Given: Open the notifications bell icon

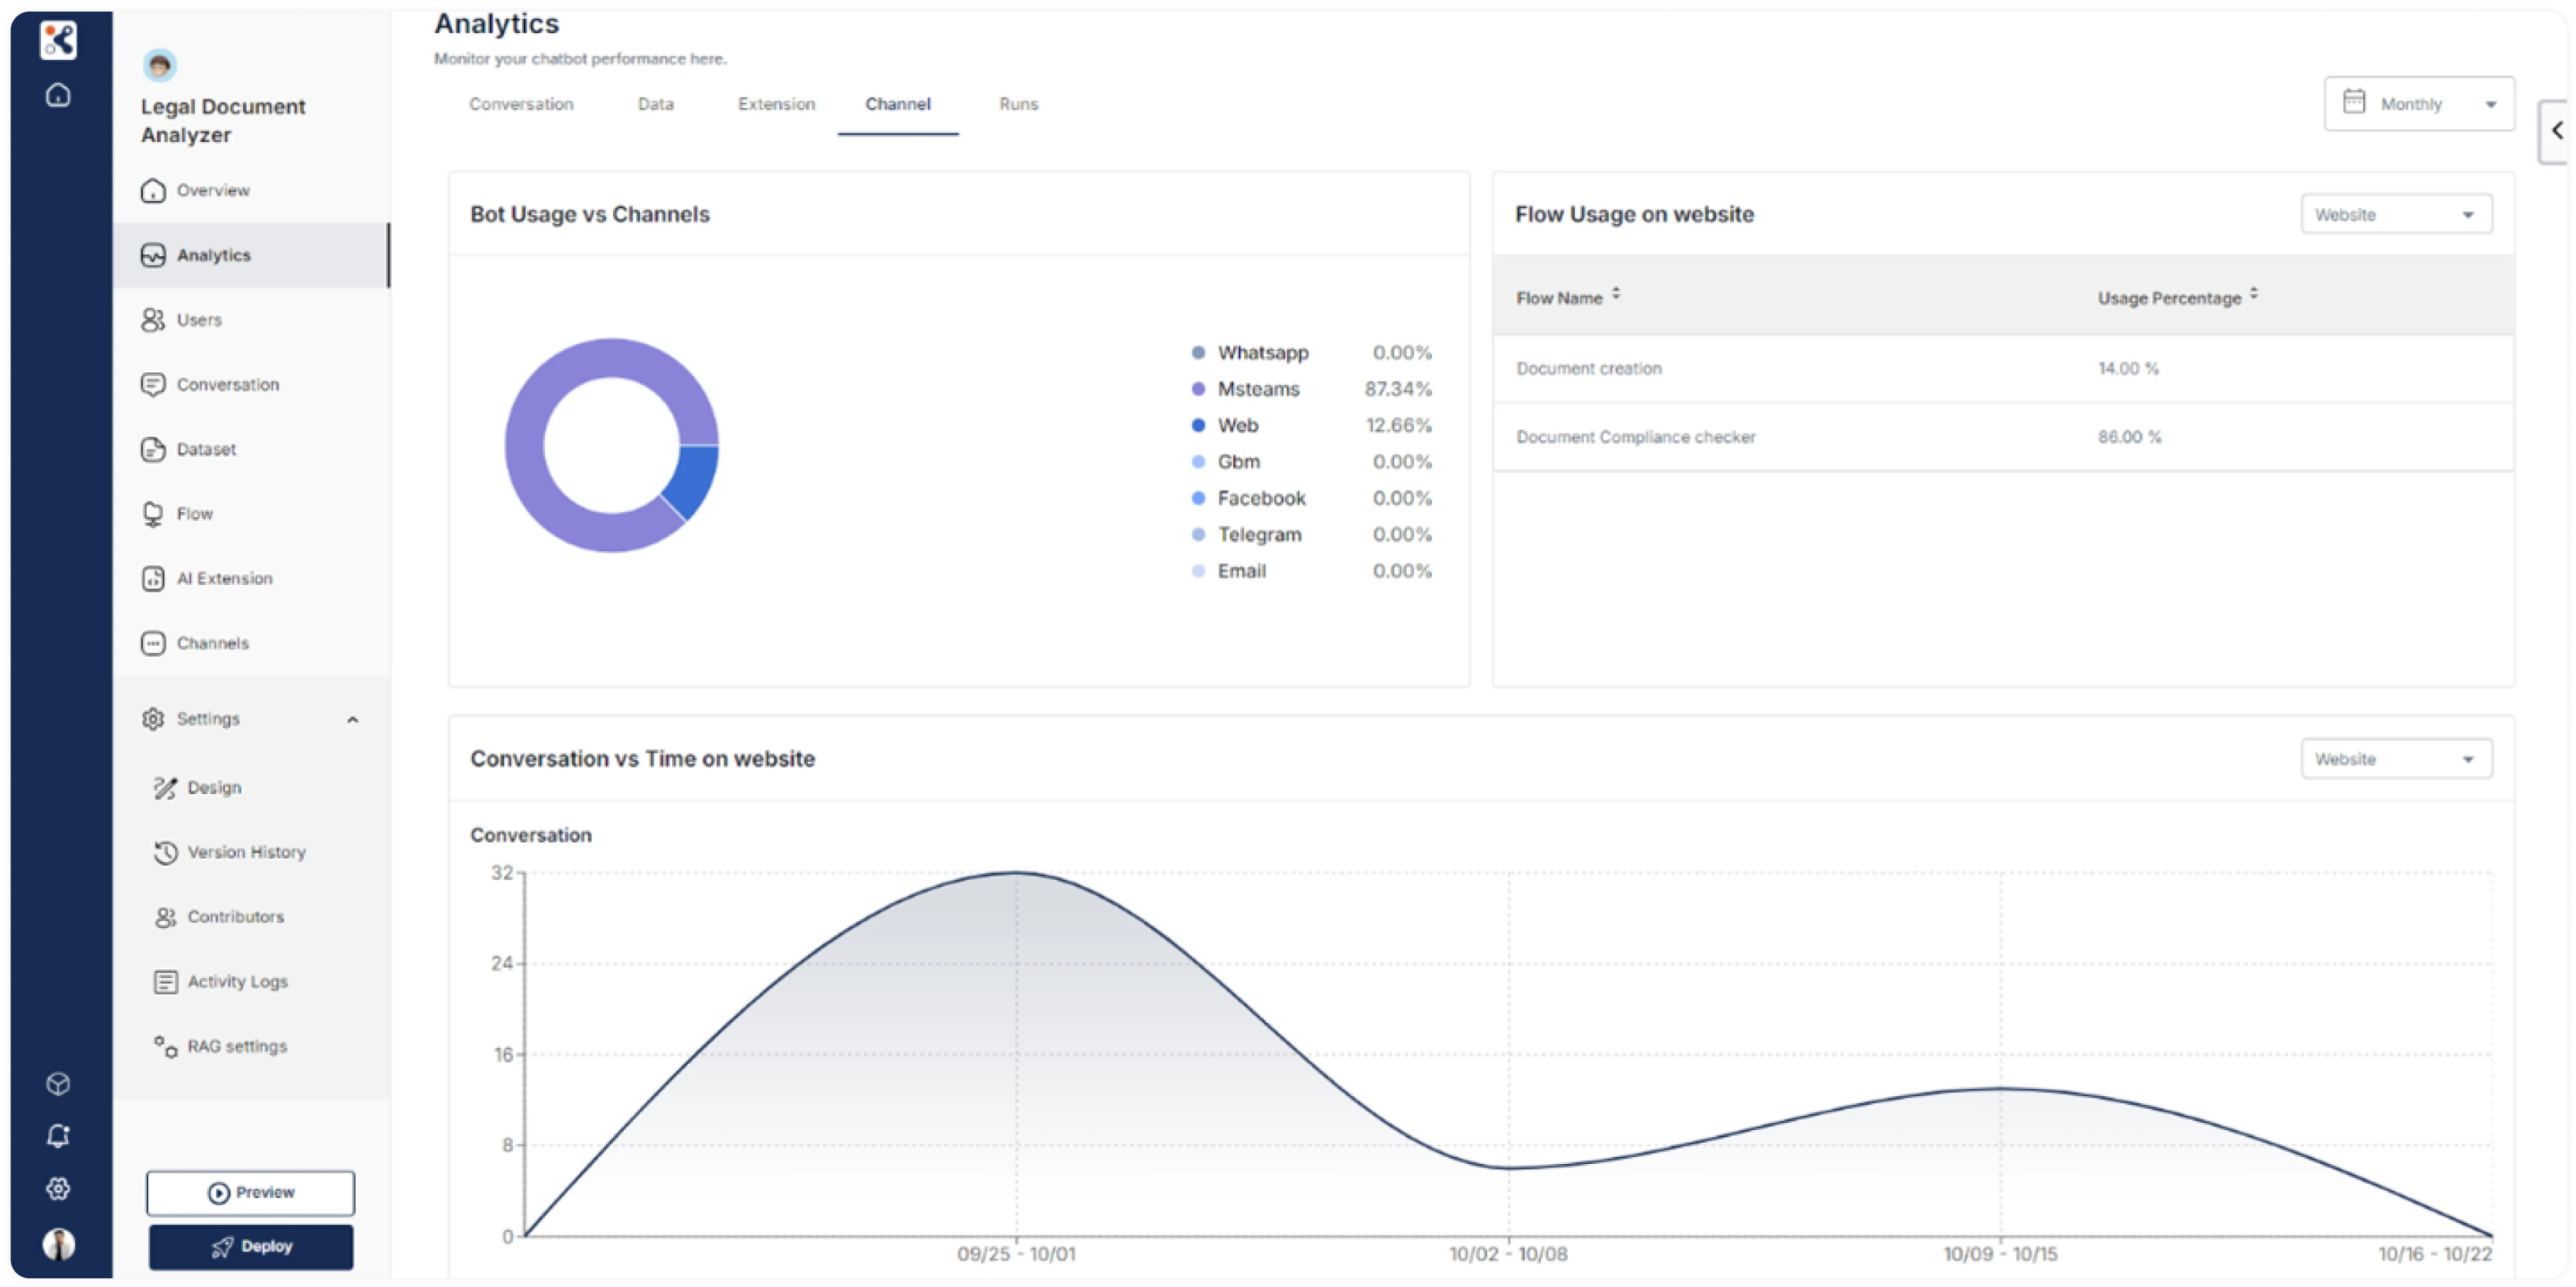Looking at the screenshot, I should pos(58,1136).
